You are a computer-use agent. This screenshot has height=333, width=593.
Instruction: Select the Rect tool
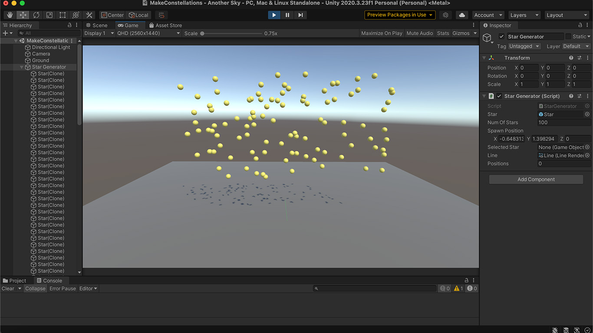coord(63,15)
